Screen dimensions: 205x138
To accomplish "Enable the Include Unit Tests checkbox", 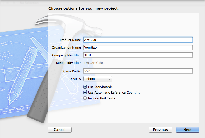I will tap(85, 98).
